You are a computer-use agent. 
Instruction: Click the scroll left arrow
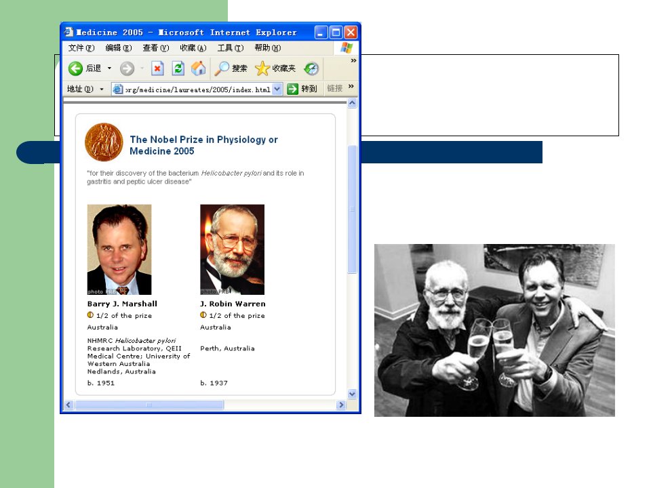[69, 405]
